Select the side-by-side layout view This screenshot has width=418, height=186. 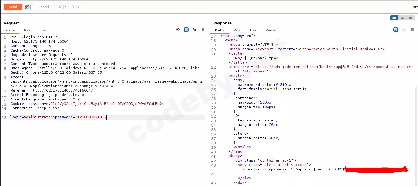click(x=394, y=18)
